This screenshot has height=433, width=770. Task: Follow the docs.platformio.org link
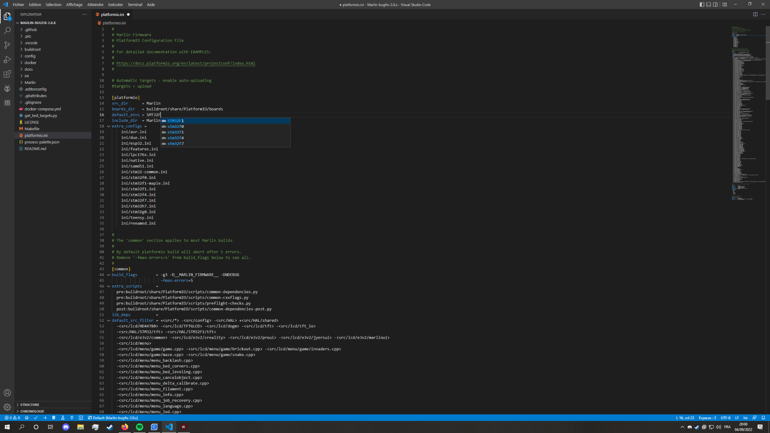[x=186, y=63]
